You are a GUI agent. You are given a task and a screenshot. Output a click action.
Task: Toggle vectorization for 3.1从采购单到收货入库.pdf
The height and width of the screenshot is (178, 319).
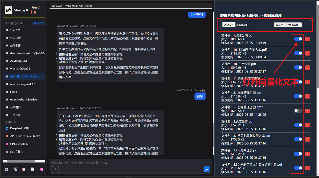tap(298, 139)
